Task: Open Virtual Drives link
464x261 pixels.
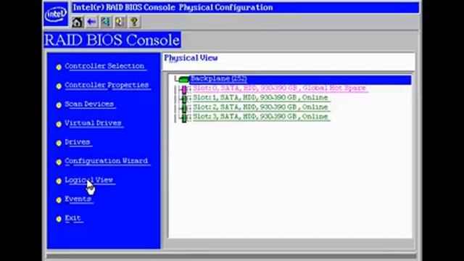Action: pyautogui.click(x=94, y=123)
